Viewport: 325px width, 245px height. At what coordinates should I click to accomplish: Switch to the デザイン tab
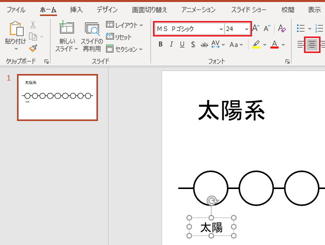107,9
